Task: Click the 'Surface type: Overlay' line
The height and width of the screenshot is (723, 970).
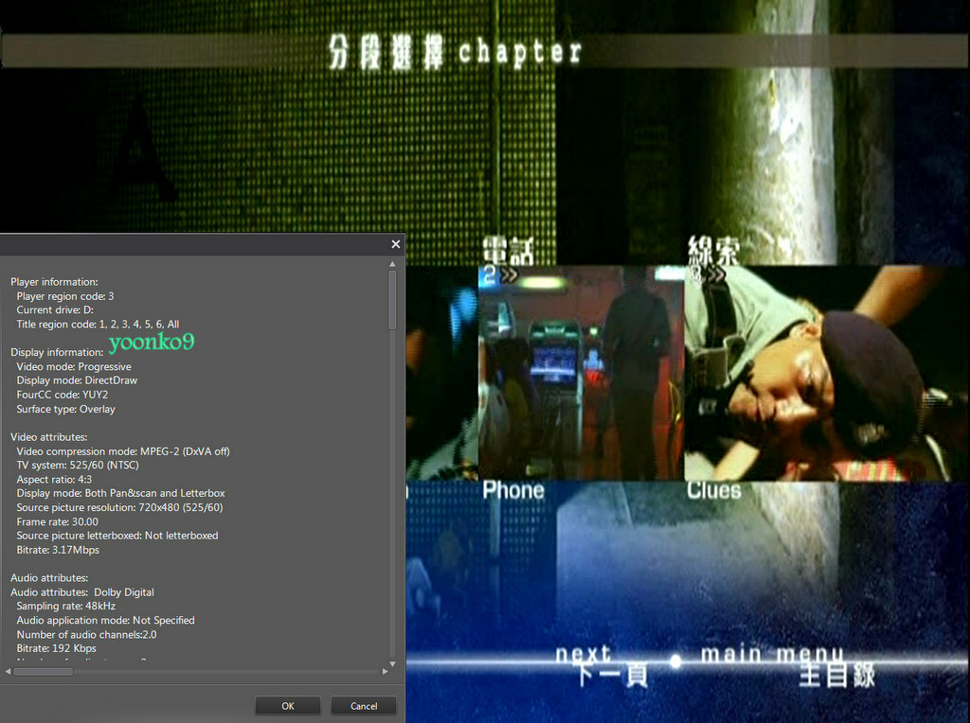Action: 65,409
